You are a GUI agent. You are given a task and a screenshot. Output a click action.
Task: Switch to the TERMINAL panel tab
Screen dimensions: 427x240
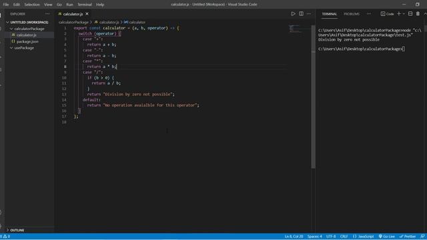(329, 14)
